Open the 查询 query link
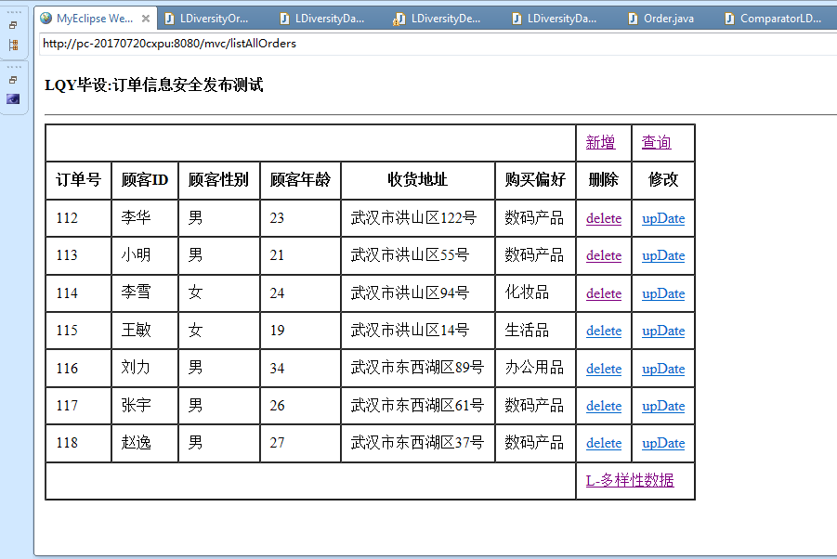Viewport: 837px width, 559px height. pos(656,142)
